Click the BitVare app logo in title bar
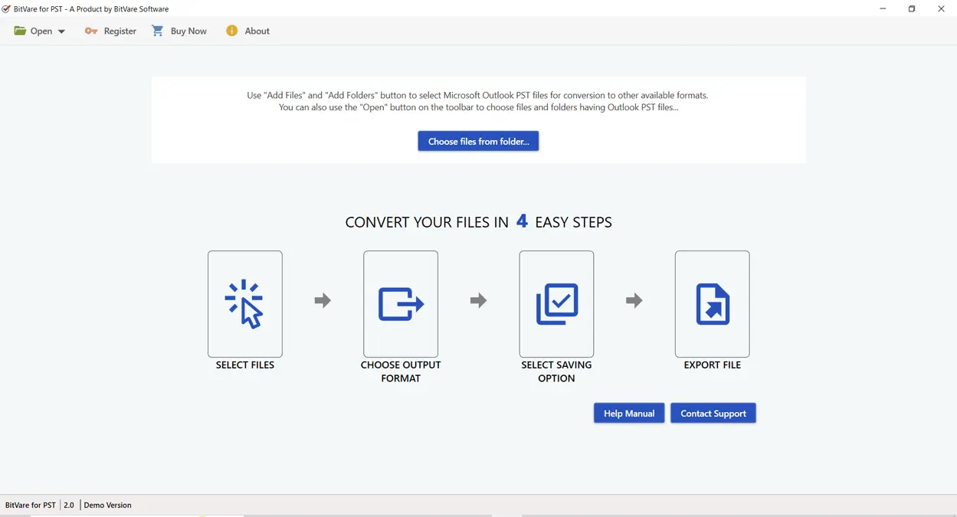This screenshot has width=957, height=517. click(x=6, y=9)
